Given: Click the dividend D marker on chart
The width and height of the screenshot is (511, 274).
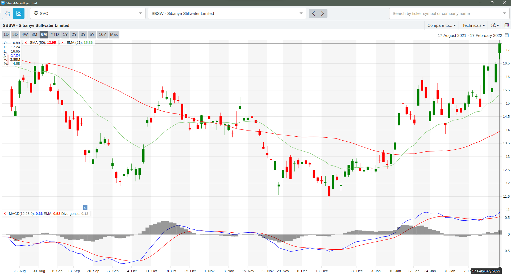Looking at the screenshot, I should (x=85, y=207).
